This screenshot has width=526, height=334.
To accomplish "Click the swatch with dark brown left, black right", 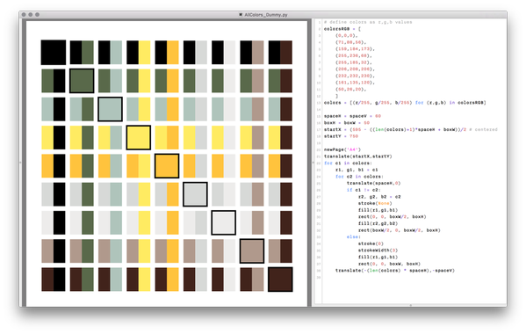I will (x=54, y=280).
